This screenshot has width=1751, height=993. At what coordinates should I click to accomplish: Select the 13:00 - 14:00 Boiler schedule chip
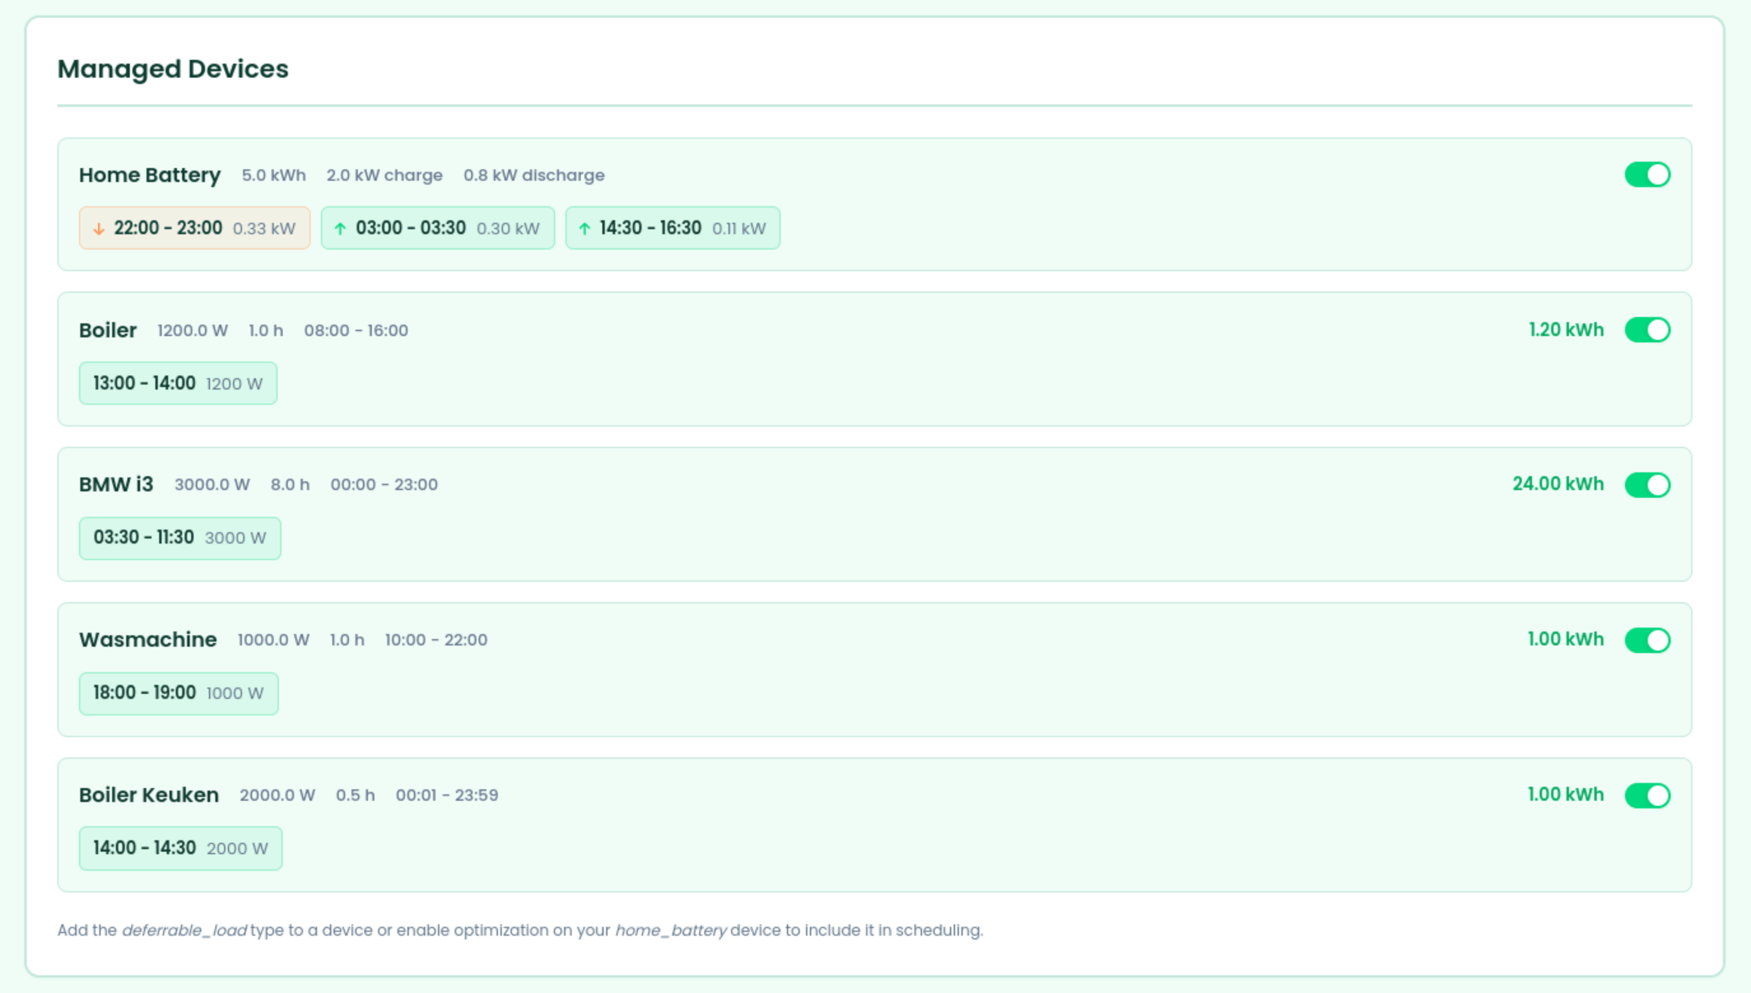(178, 383)
